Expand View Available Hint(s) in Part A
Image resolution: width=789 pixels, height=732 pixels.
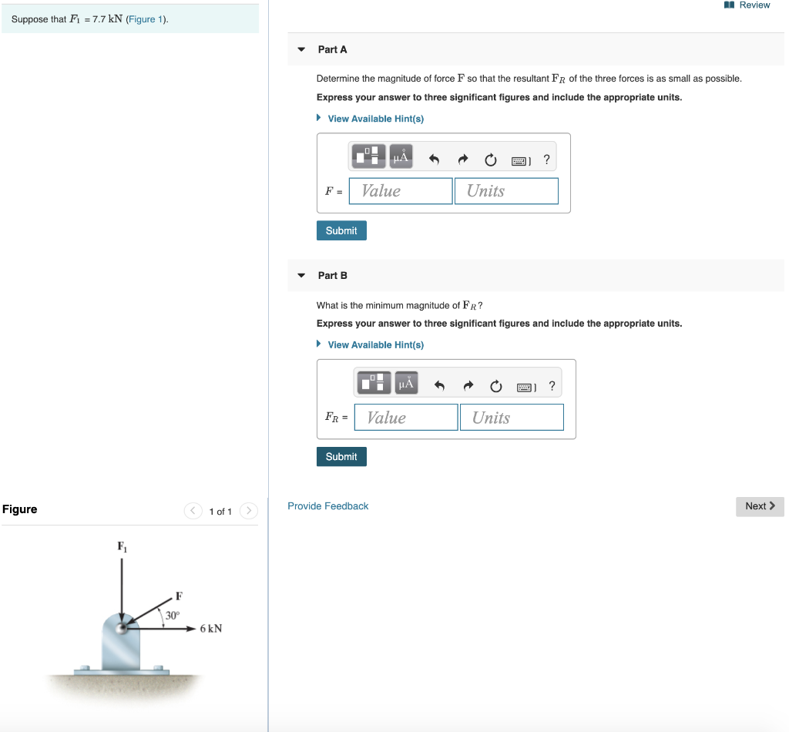371,118
